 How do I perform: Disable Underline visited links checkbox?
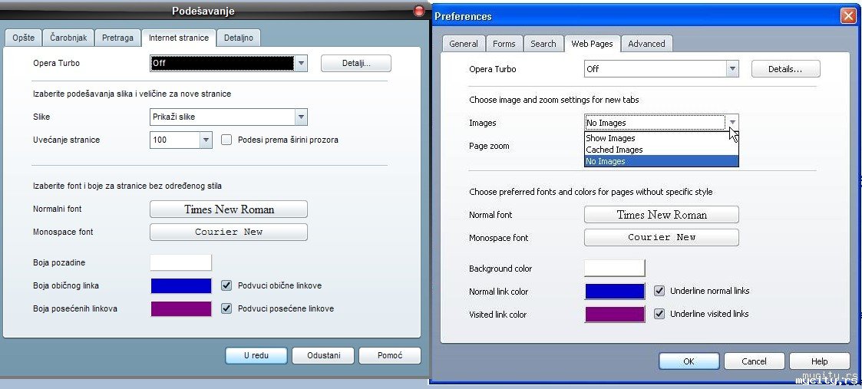tap(659, 315)
